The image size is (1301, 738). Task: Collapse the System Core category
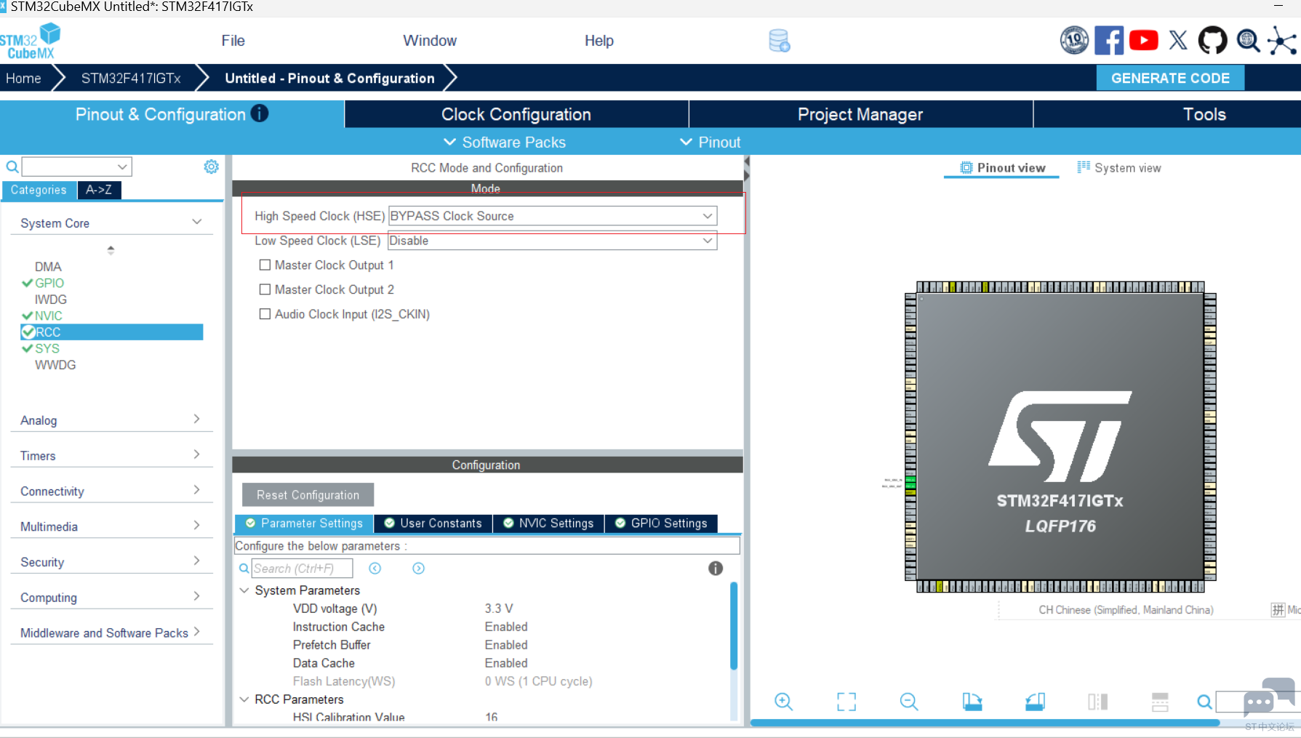tap(196, 222)
